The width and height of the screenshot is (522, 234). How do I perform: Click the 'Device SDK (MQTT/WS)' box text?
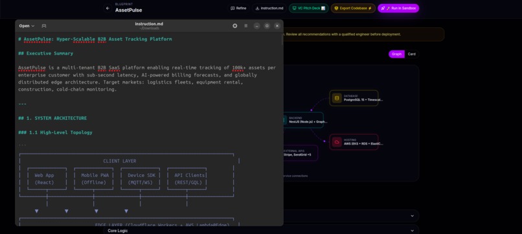(x=142, y=179)
